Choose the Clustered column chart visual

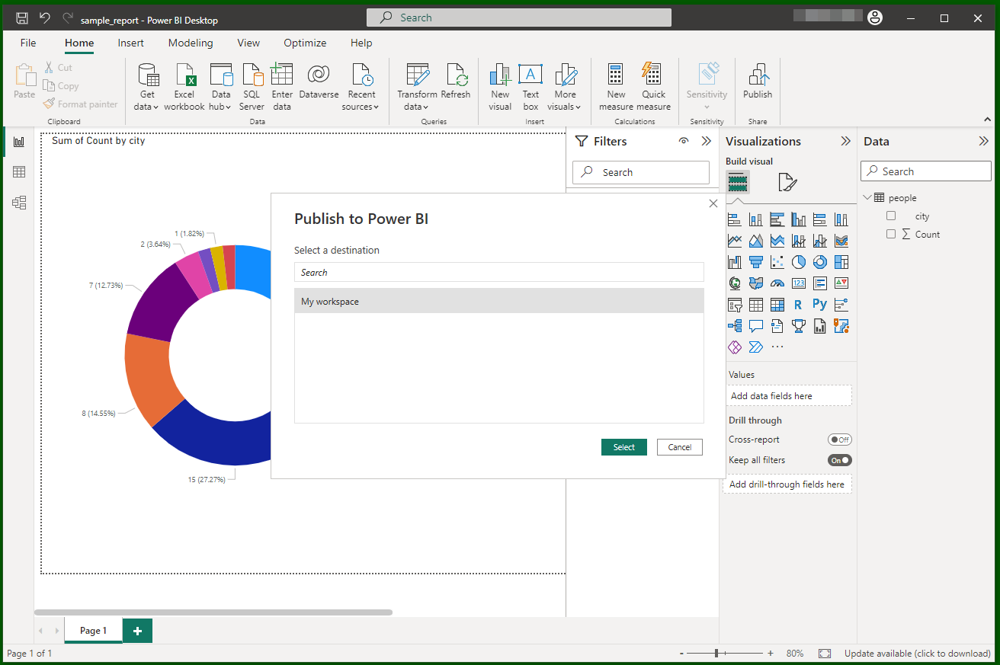pyautogui.click(x=799, y=219)
